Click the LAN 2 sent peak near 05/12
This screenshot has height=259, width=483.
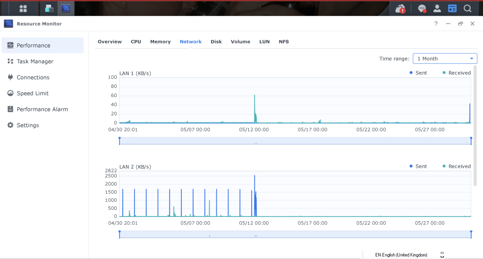click(x=254, y=196)
